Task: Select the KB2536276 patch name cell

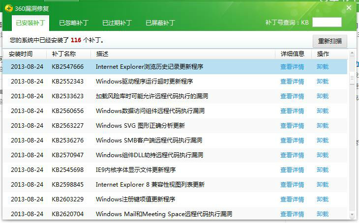Action: [x=67, y=140]
